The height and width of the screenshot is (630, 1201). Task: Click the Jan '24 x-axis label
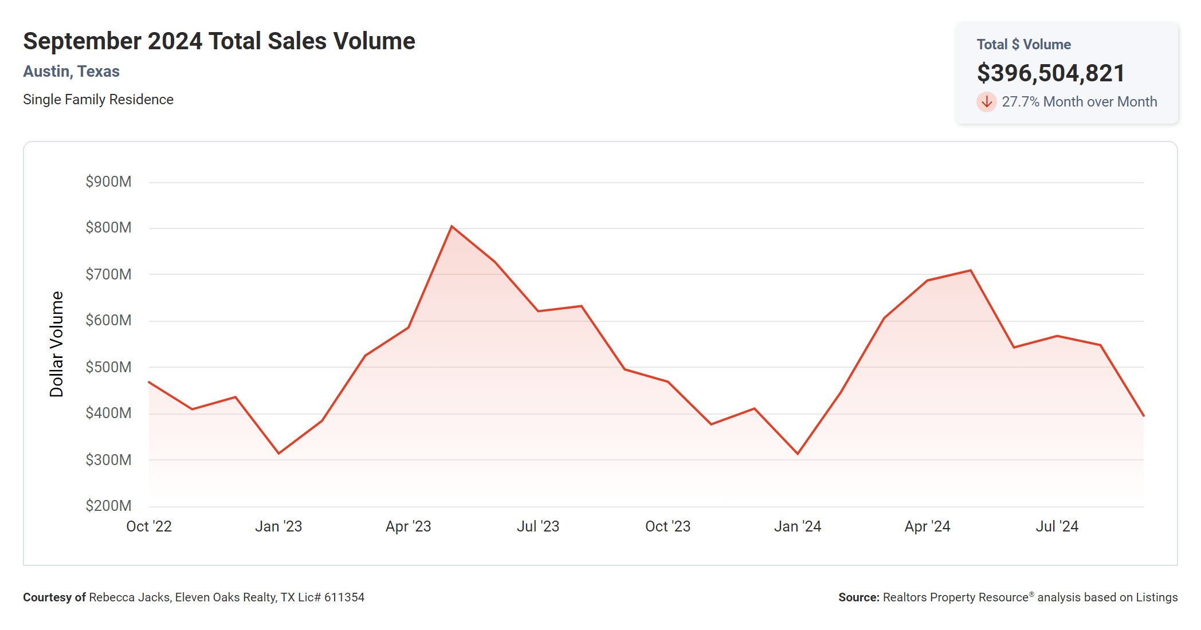798,526
